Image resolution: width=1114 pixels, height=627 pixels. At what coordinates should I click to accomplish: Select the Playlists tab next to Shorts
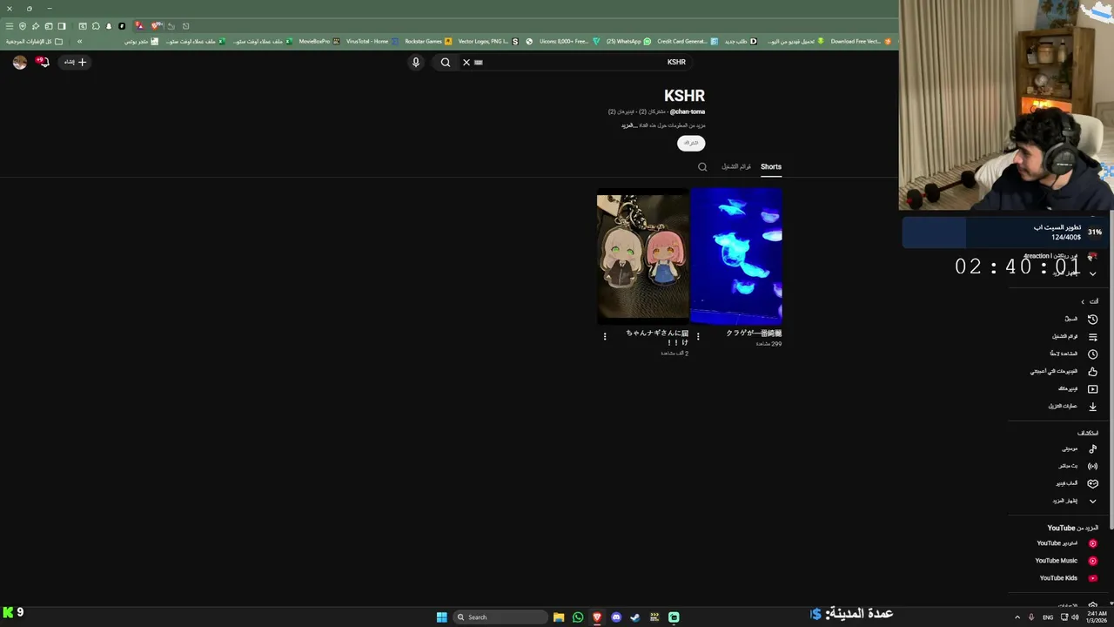[x=736, y=166]
